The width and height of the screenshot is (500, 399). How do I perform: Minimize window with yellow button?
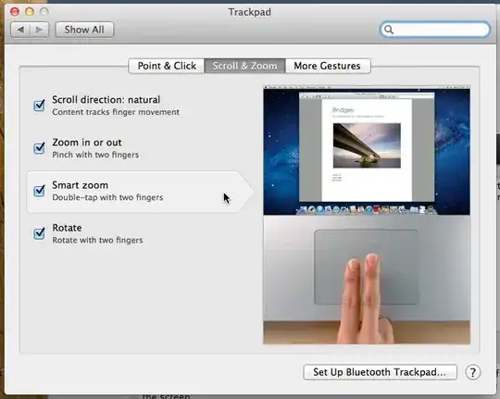tap(30, 12)
